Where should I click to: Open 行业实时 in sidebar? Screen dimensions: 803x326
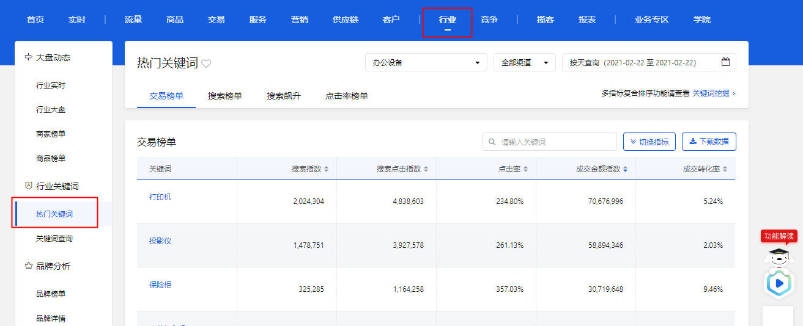[51, 85]
